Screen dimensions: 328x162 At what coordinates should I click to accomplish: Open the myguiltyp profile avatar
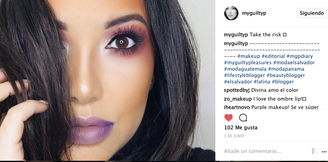[231, 13]
